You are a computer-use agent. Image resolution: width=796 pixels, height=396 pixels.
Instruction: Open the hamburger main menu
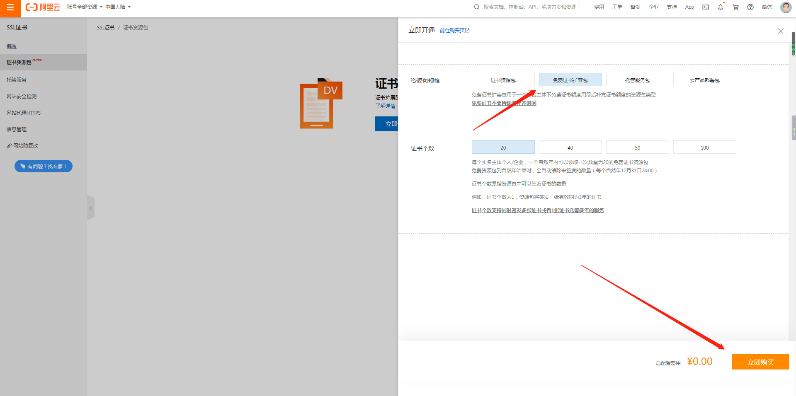coord(10,7)
